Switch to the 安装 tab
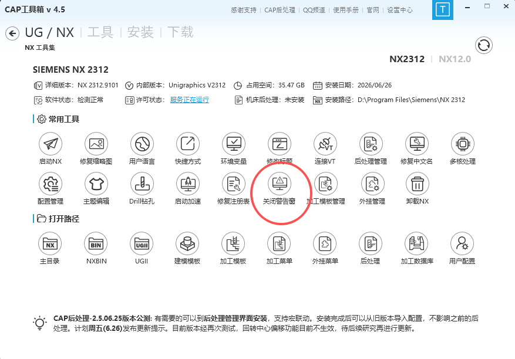Screen dimensions: 515x359 [x=140, y=32]
